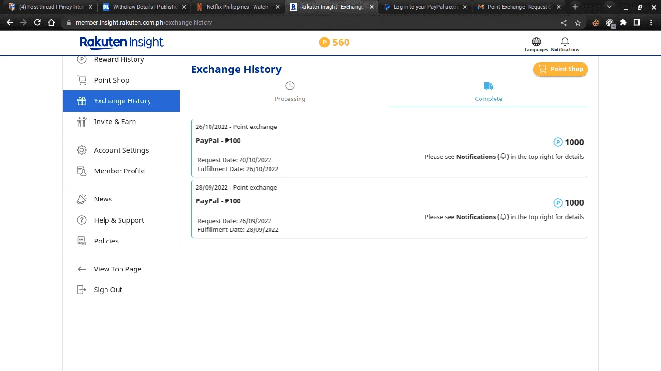The image size is (661, 371).
Task: Switch to the Withdraw Details browser tab
Action: point(144,7)
